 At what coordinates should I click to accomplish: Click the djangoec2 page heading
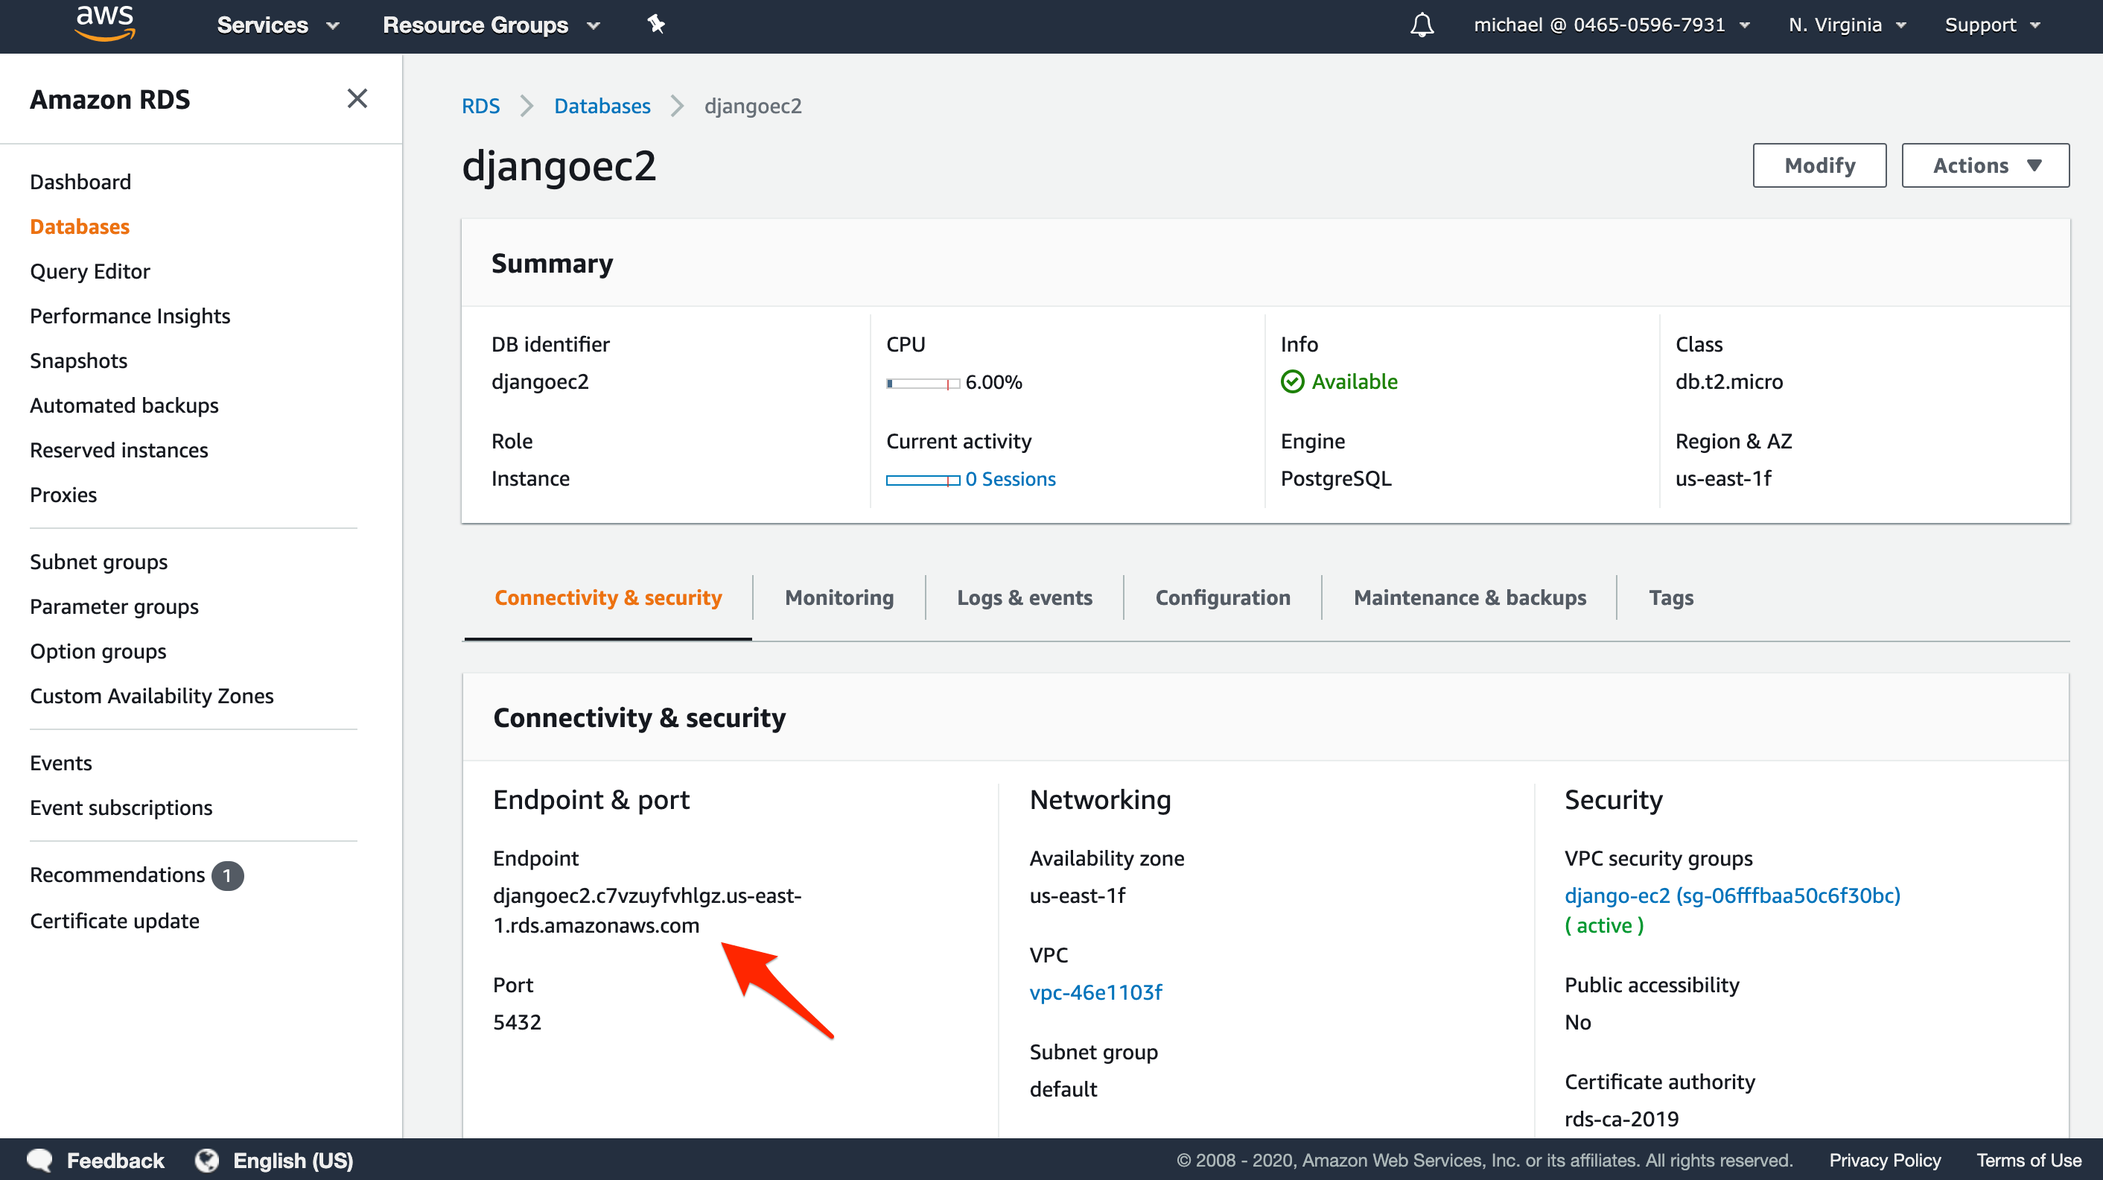pyautogui.click(x=559, y=167)
